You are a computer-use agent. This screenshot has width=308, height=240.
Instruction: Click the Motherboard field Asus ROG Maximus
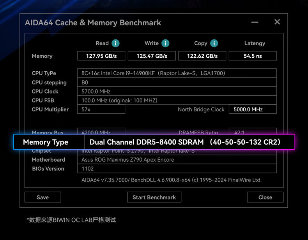(x=177, y=160)
